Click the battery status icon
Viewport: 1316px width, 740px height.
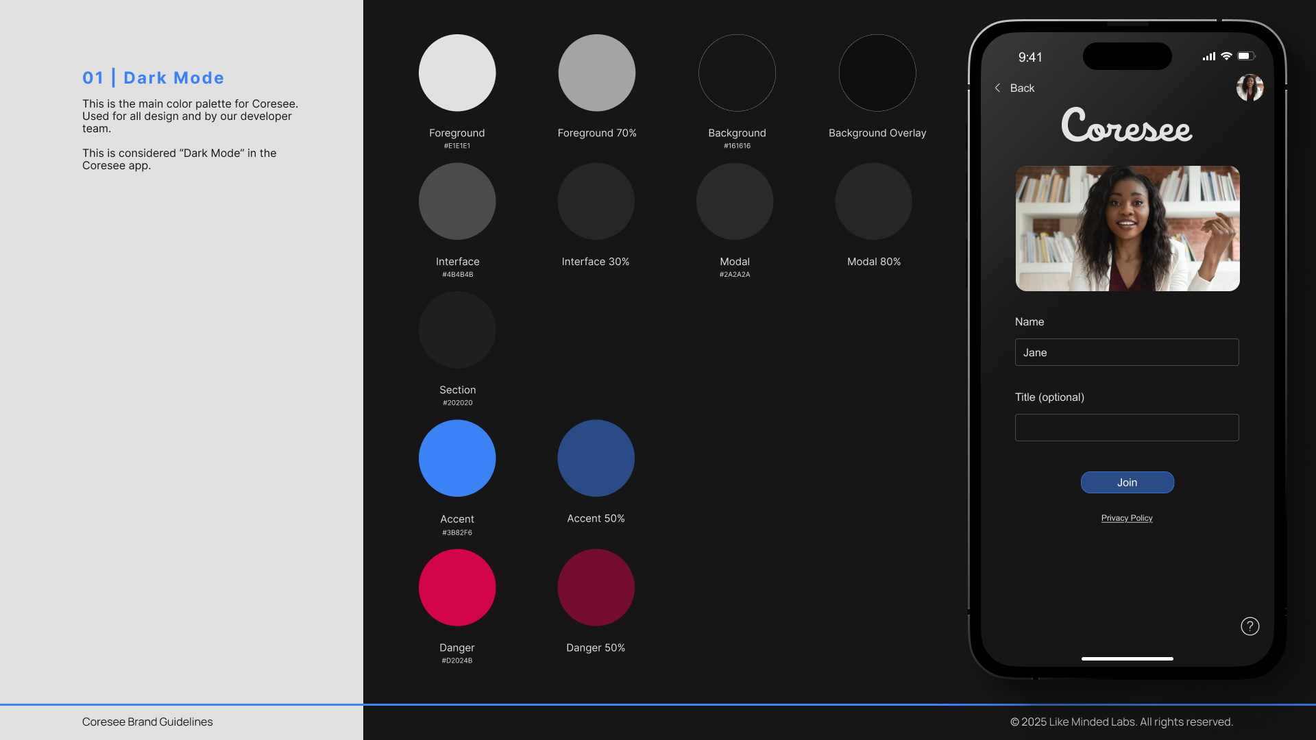1245,56
